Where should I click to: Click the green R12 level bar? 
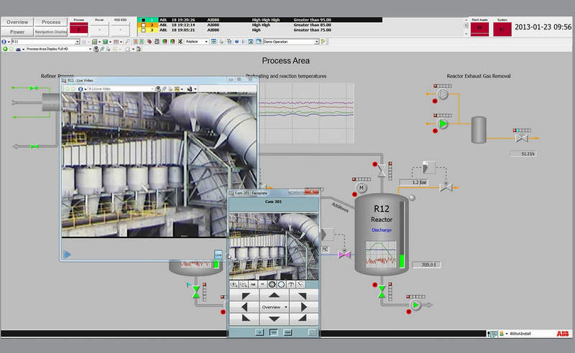coord(402,261)
